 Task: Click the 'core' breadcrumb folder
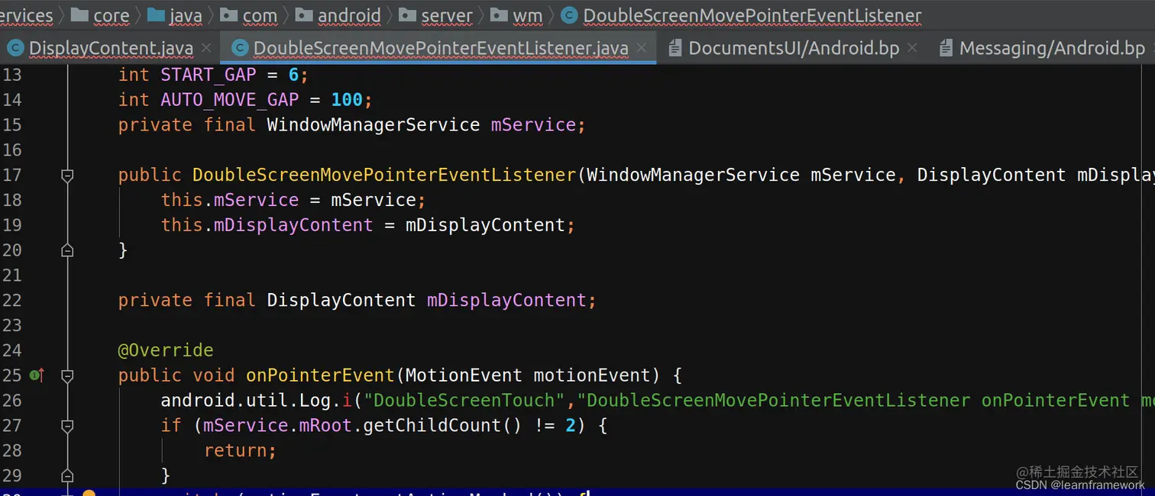(99, 15)
